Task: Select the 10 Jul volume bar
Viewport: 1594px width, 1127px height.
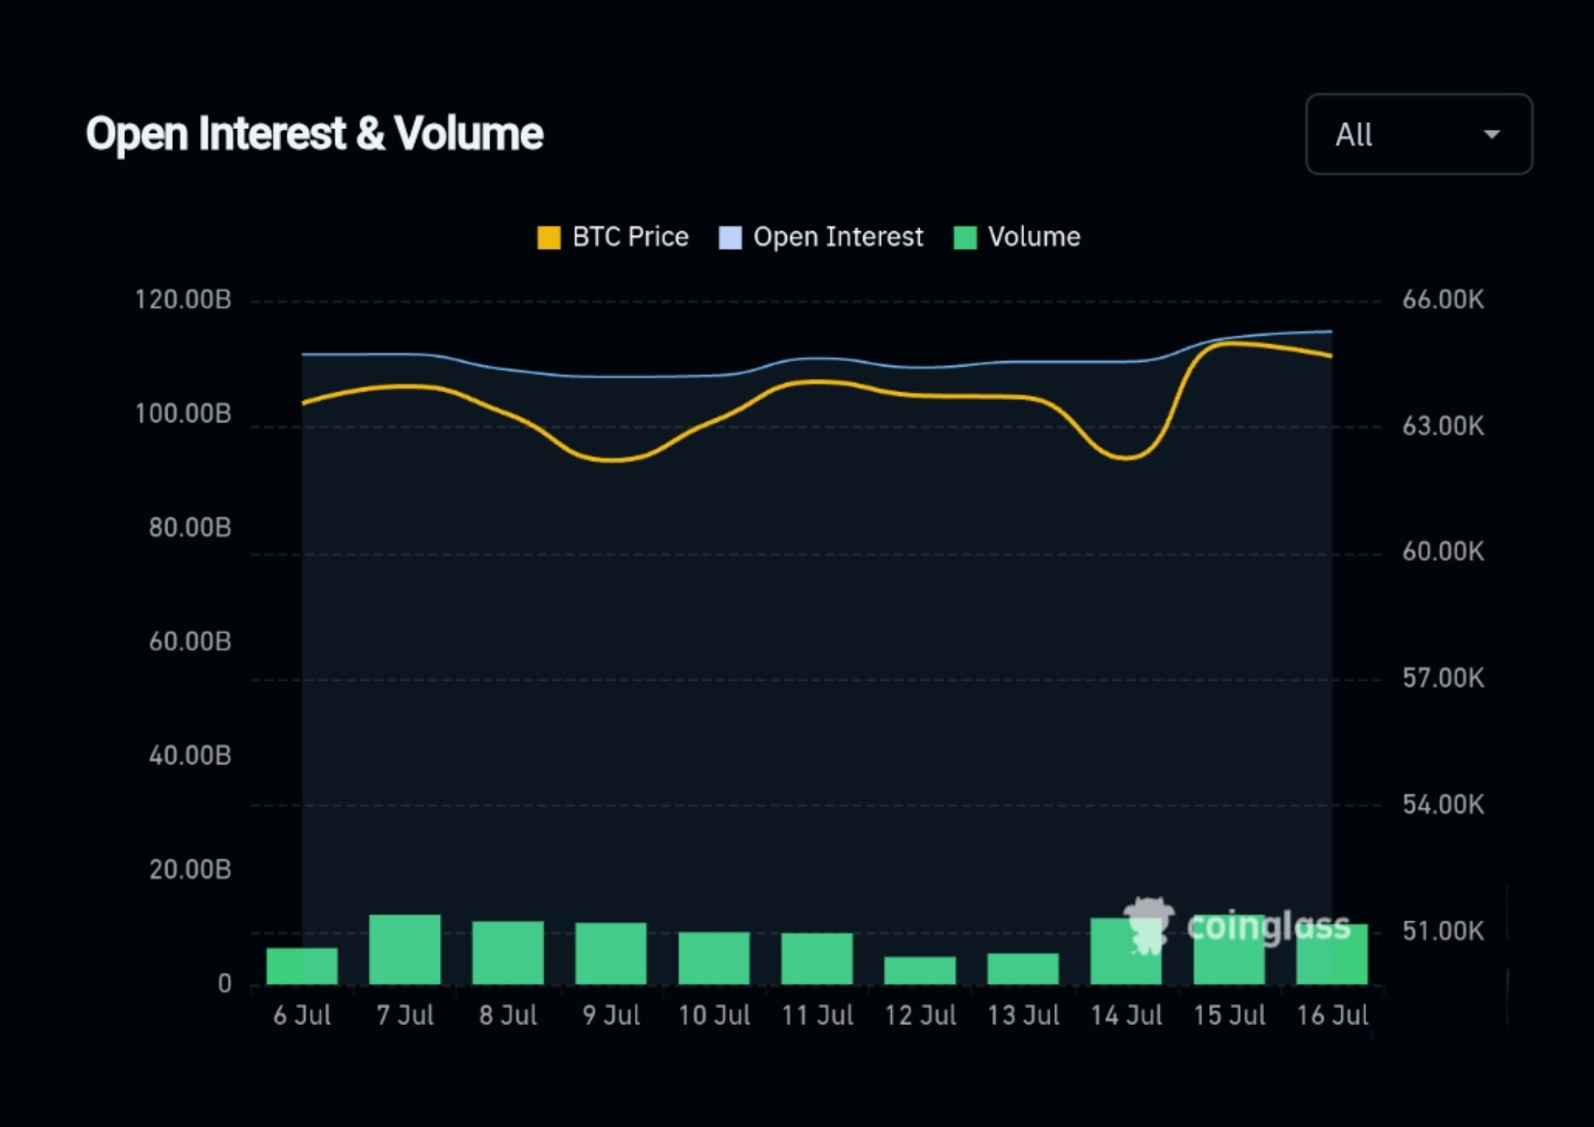Action: pos(714,958)
